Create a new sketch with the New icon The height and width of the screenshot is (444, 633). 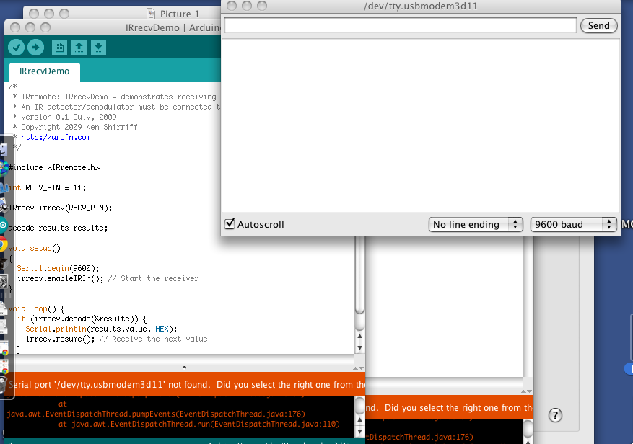[x=59, y=47]
